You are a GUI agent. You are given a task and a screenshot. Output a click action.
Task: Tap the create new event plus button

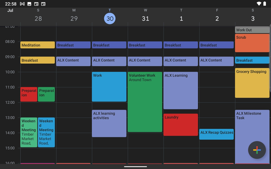coord(257,150)
